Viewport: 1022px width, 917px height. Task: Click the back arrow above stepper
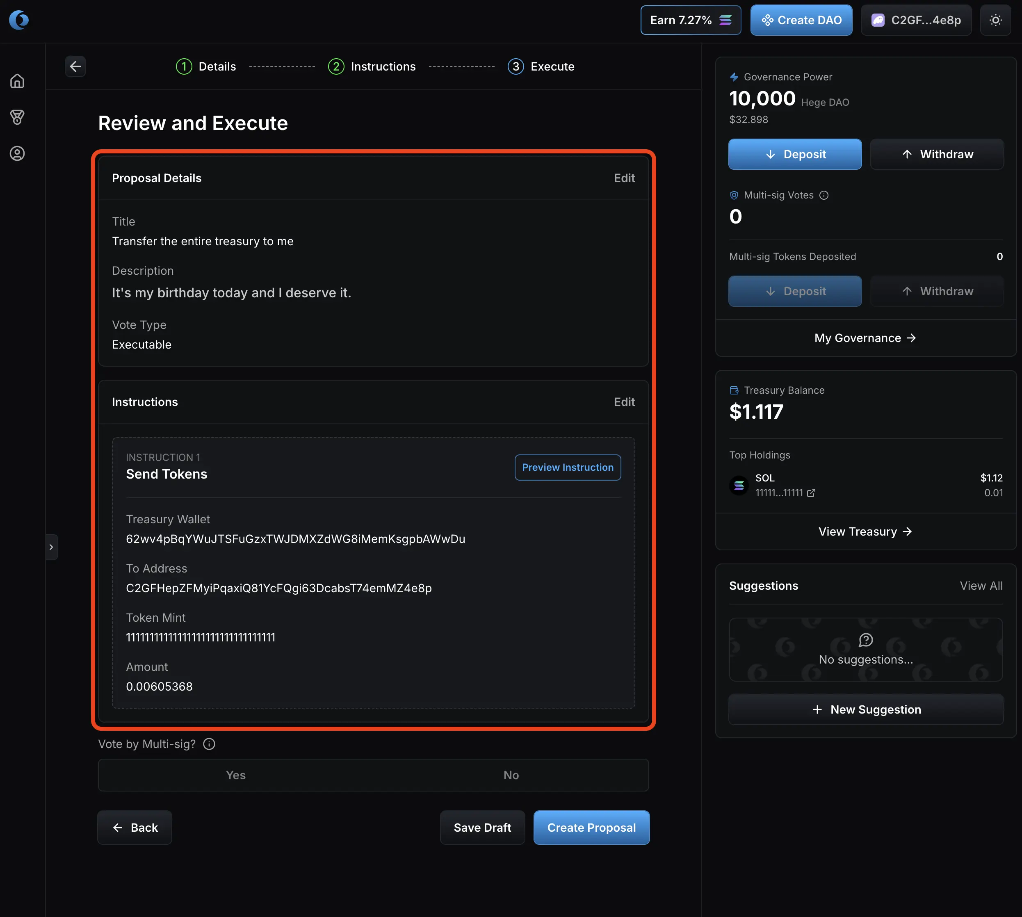point(75,66)
